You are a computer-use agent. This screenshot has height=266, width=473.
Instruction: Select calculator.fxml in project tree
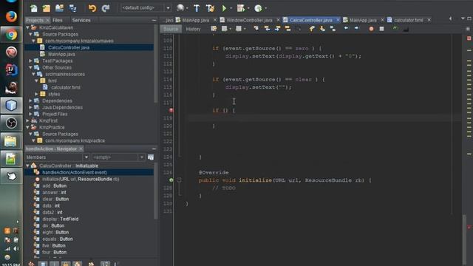pos(66,87)
